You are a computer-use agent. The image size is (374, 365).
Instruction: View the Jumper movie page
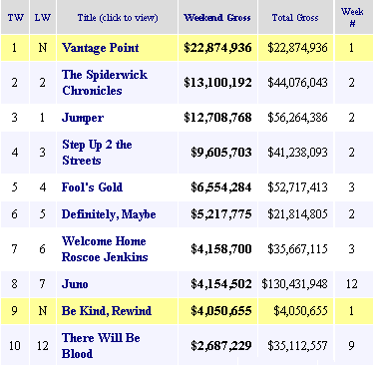(x=83, y=118)
